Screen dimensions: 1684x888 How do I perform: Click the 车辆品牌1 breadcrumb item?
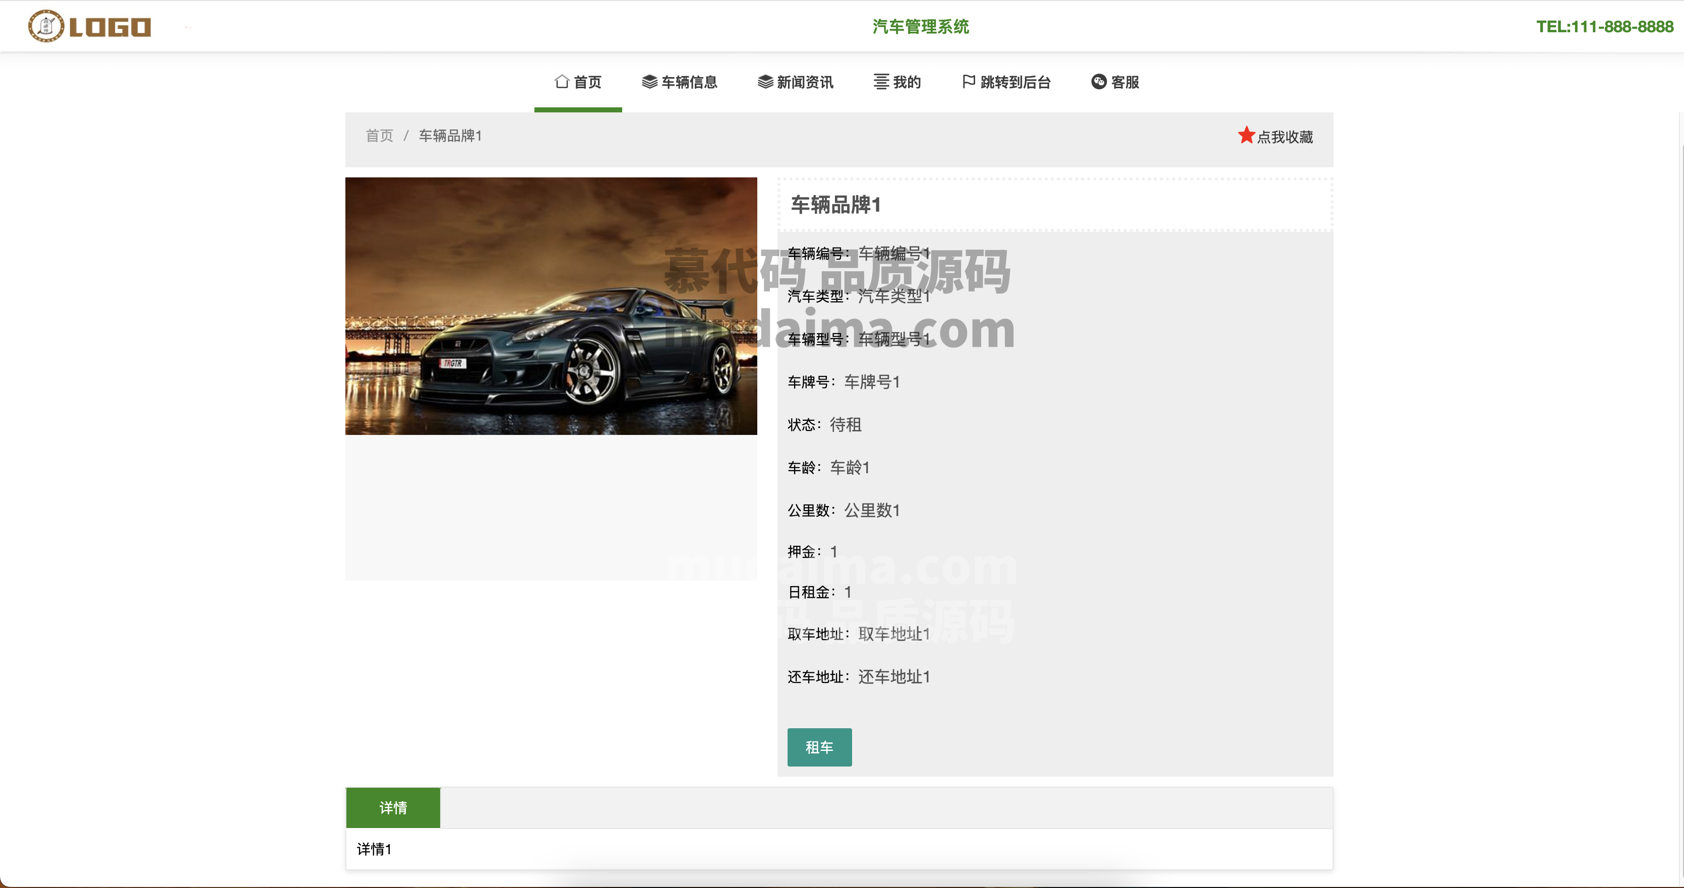[x=450, y=135]
